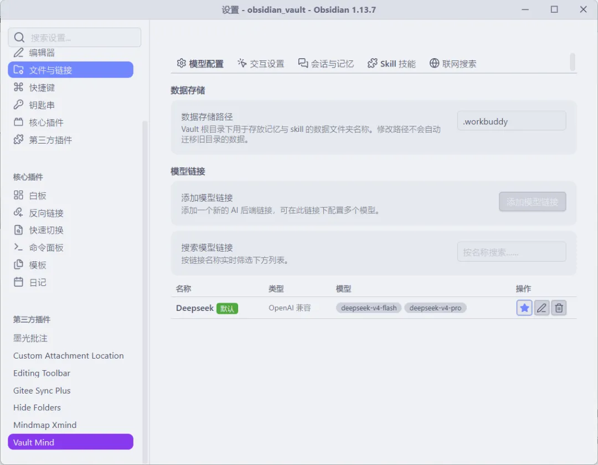
Task: Click the gear icon on 模型配置 tab
Action: [182, 63]
